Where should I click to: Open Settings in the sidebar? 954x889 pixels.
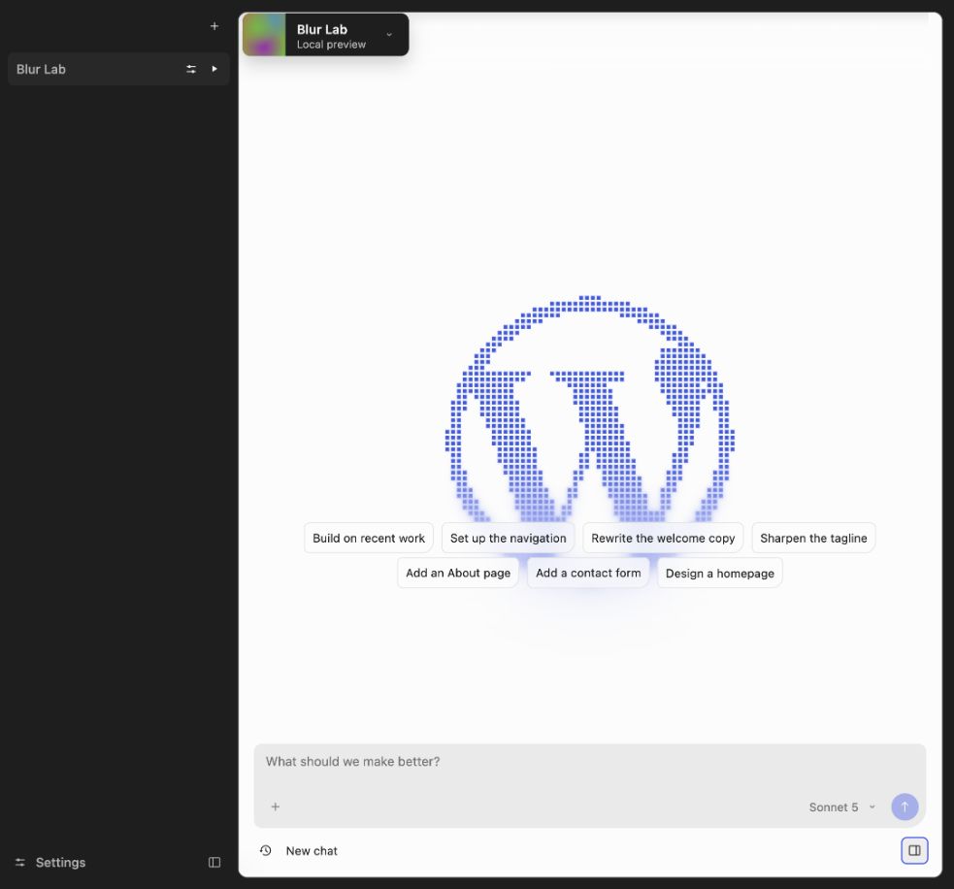[50, 862]
